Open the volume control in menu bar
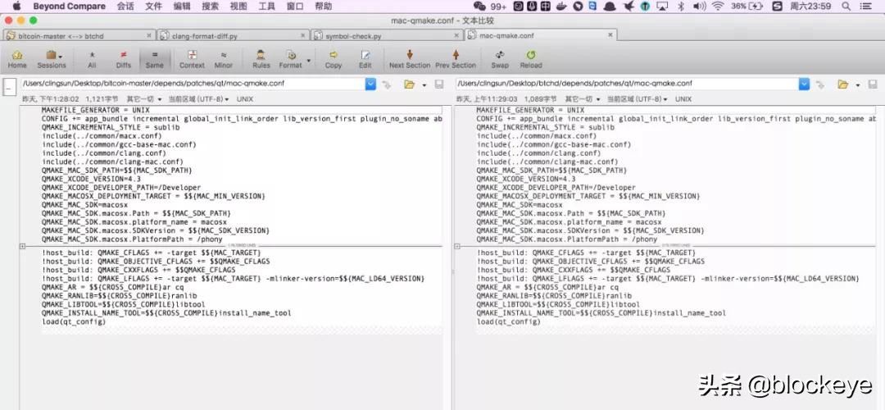This screenshot has height=410, width=885. click(x=699, y=7)
